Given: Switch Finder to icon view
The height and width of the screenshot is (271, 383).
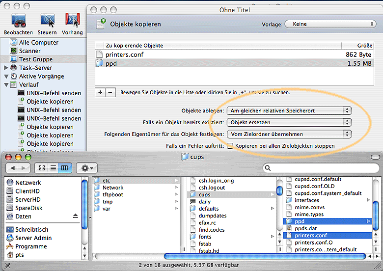Looking at the screenshot, I should (x=43, y=168).
